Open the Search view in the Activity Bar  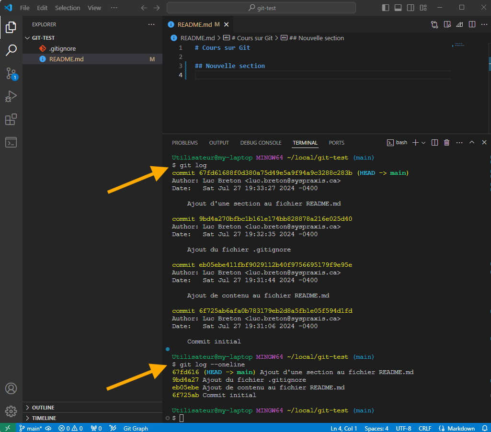click(11, 50)
